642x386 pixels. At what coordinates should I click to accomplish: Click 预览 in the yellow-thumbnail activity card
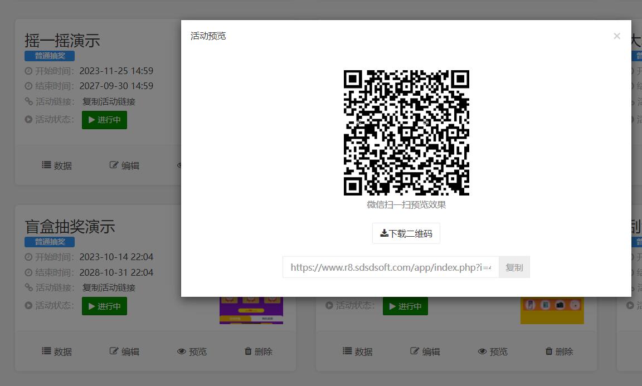pos(493,351)
